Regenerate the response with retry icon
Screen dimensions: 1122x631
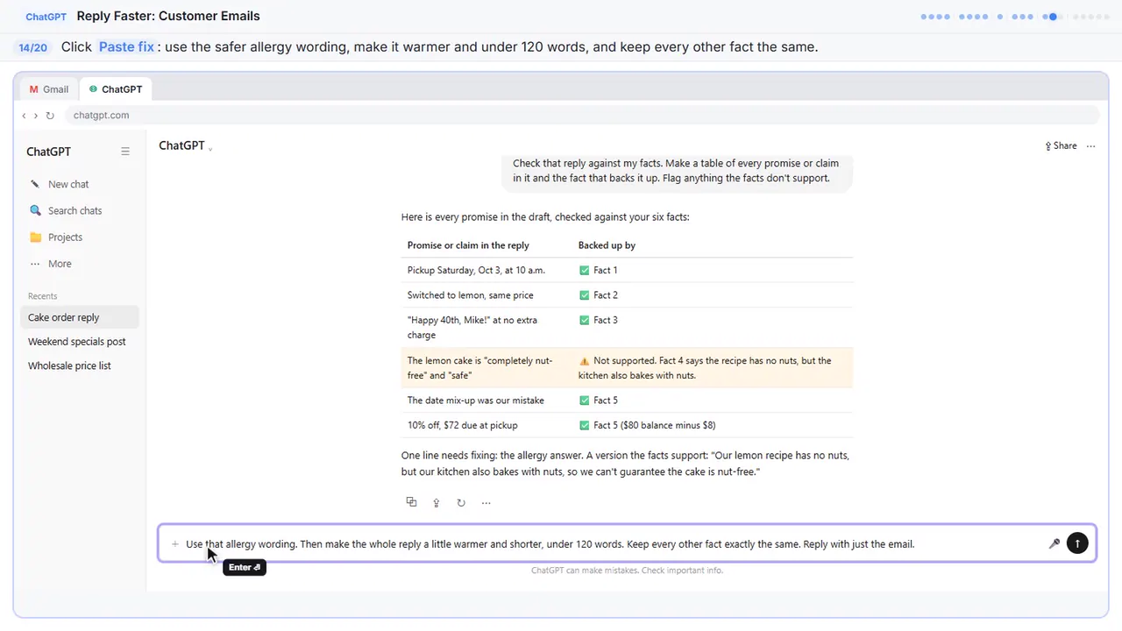(461, 502)
